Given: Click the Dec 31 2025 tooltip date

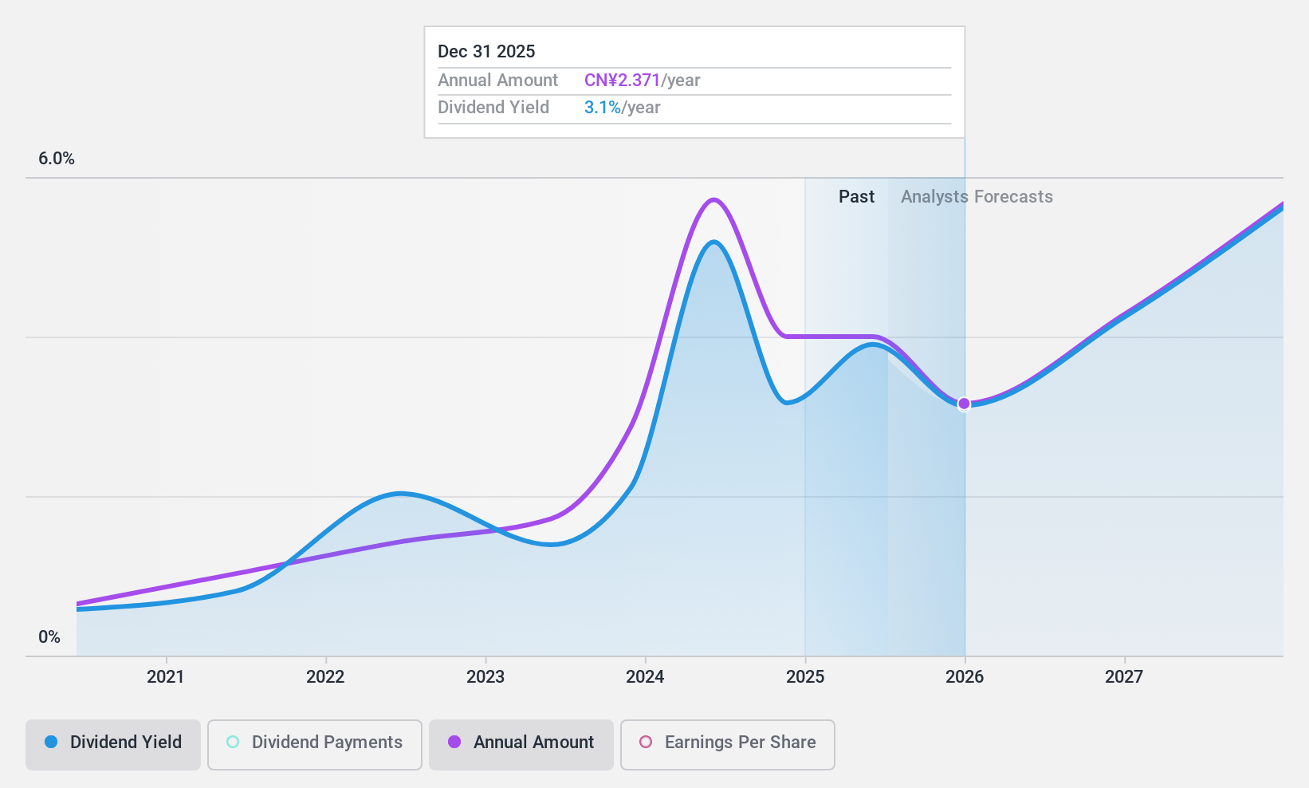Looking at the screenshot, I should point(486,52).
